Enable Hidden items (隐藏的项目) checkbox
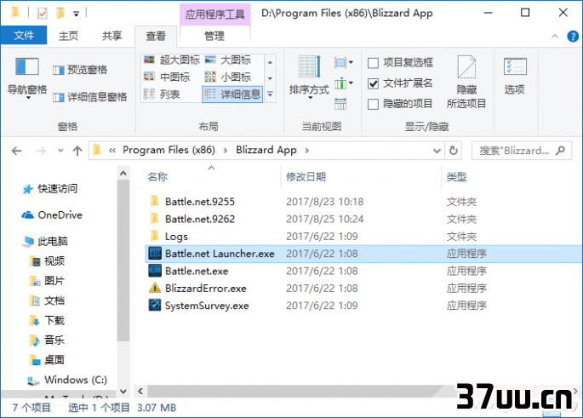This screenshot has width=583, height=418. [373, 104]
